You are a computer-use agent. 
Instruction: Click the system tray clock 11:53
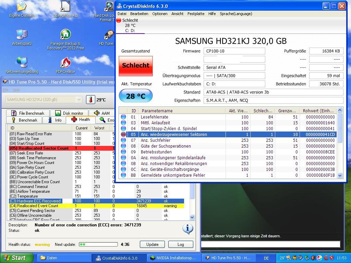click(342, 258)
